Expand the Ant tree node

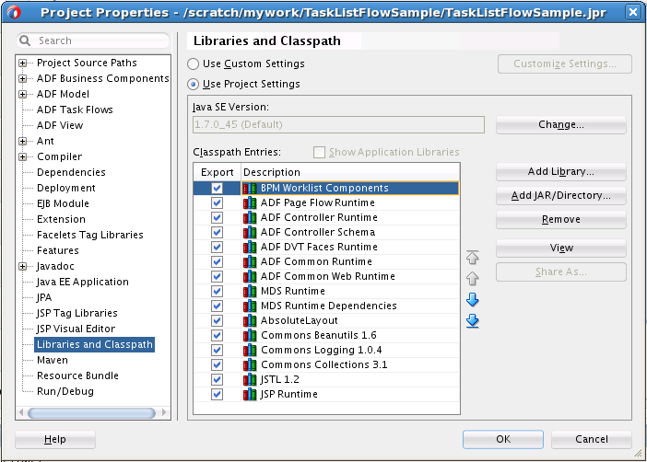point(23,142)
